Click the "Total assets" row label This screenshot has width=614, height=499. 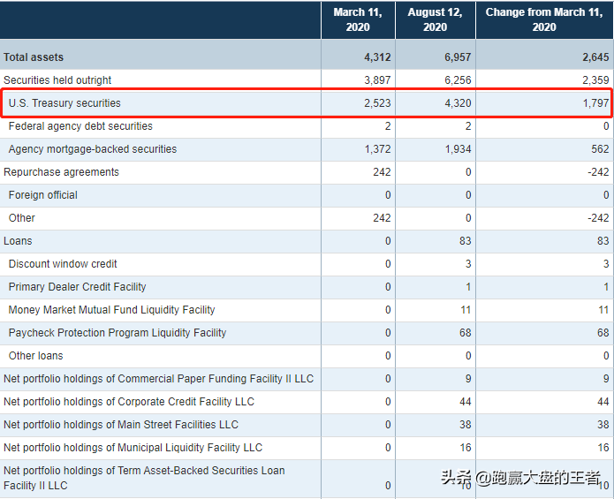(34, 57)
